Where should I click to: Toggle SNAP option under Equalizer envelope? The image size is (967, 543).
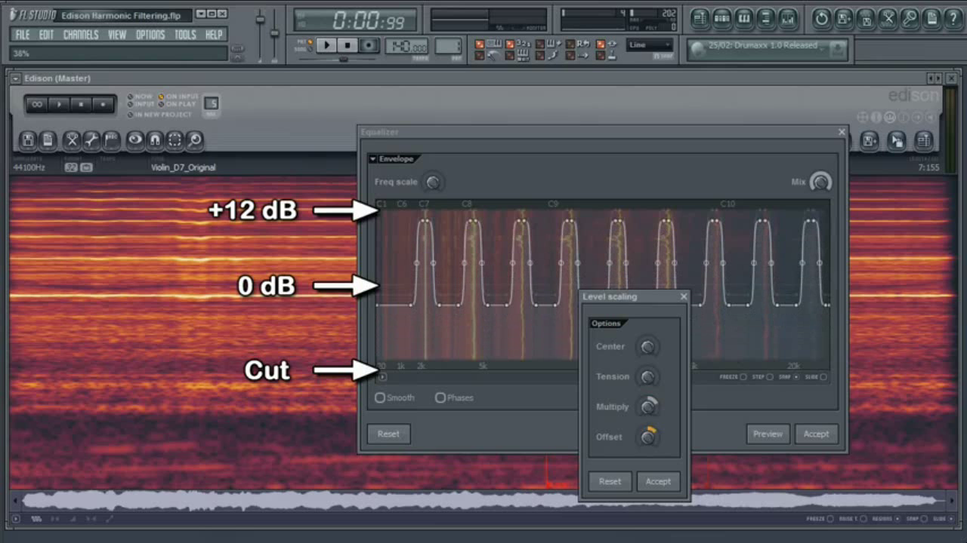(x=796, y=376)
